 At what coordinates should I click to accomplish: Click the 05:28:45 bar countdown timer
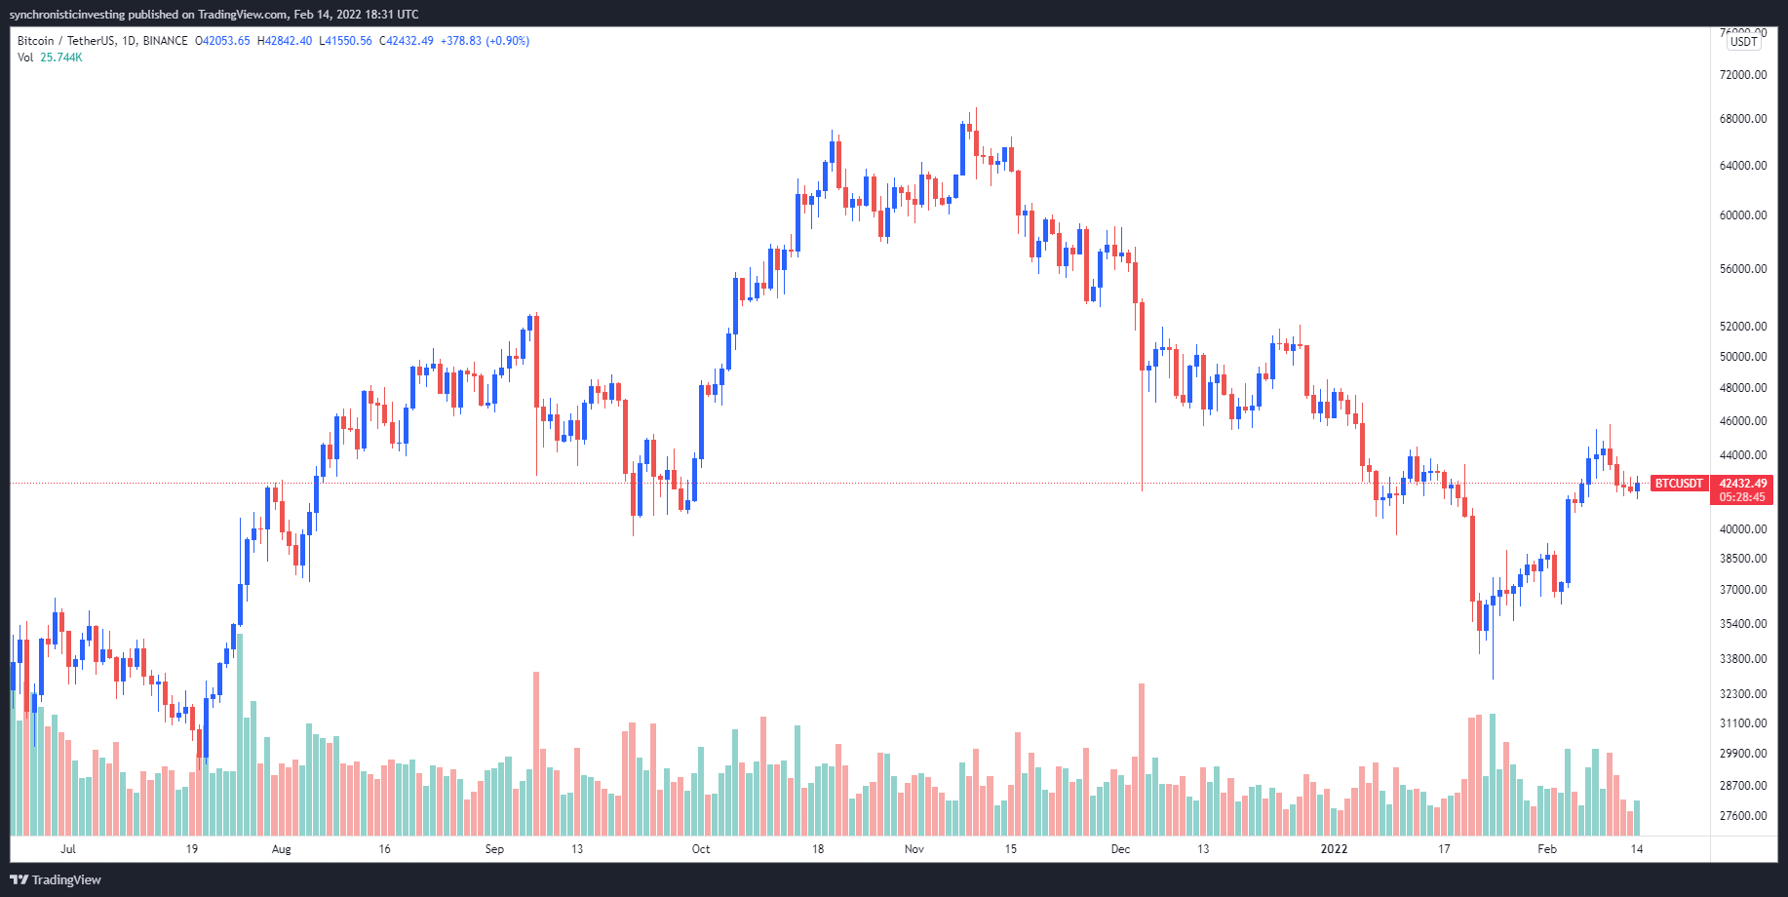click(x=1743, y=497)
